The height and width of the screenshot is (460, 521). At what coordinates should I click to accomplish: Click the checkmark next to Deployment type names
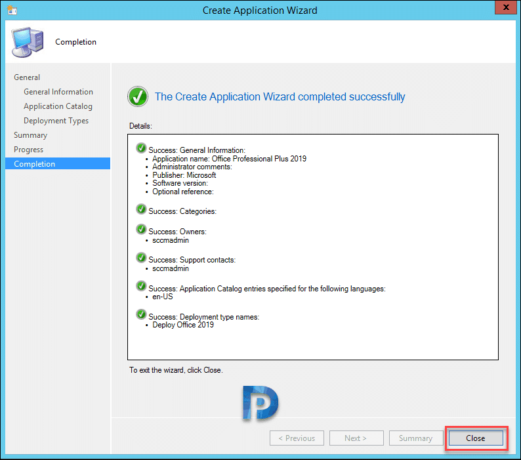(141, 314)
